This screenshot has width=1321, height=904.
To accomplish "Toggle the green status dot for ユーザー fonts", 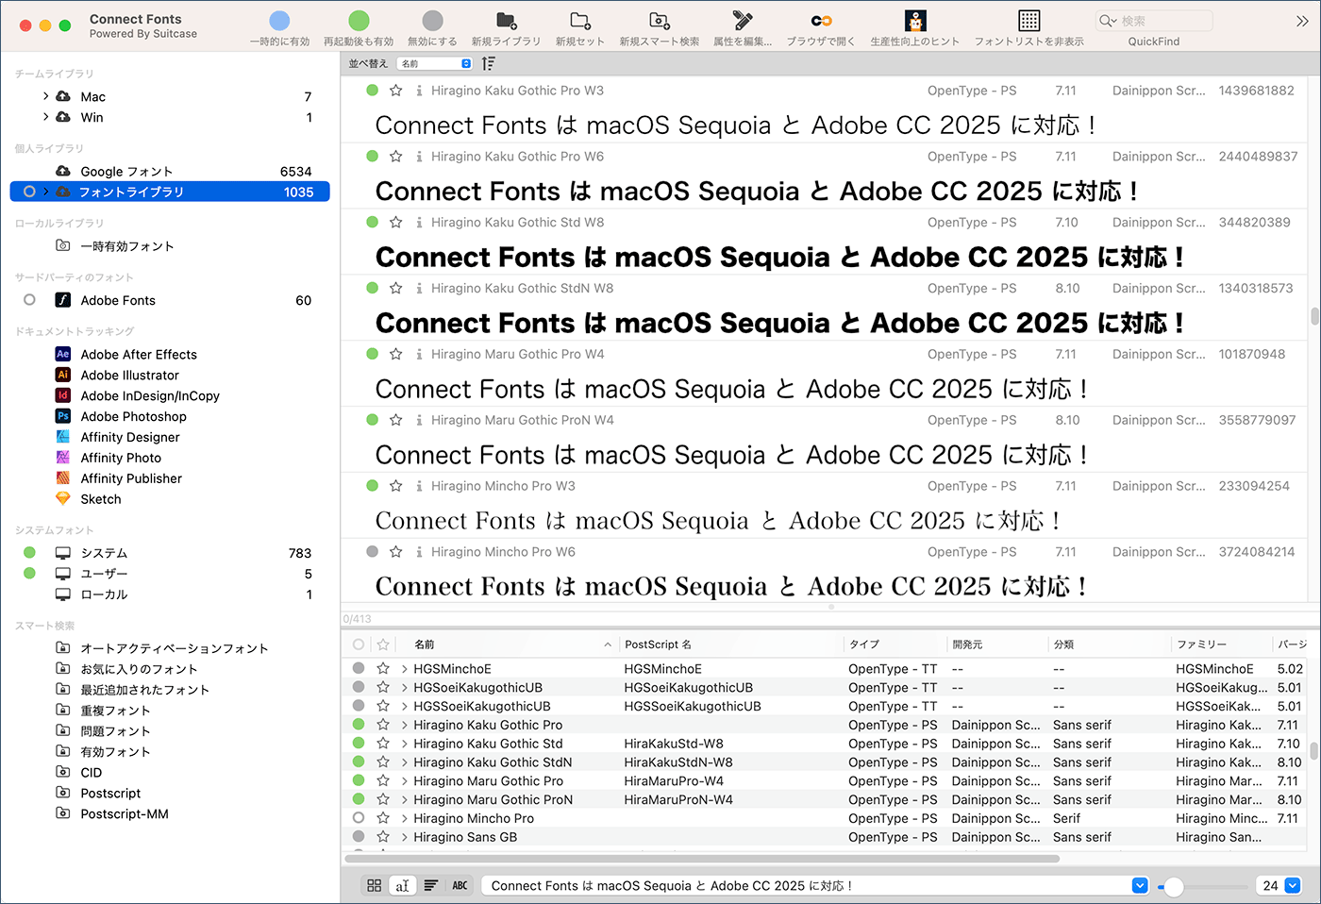I will (29, 574).
